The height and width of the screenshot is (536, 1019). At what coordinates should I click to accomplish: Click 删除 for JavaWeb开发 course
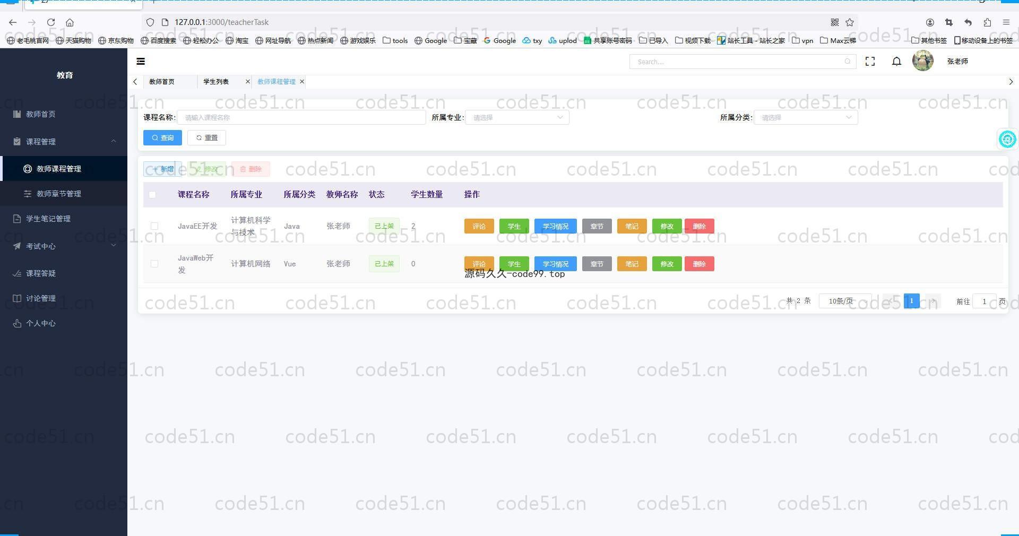(x=699, y=264)
